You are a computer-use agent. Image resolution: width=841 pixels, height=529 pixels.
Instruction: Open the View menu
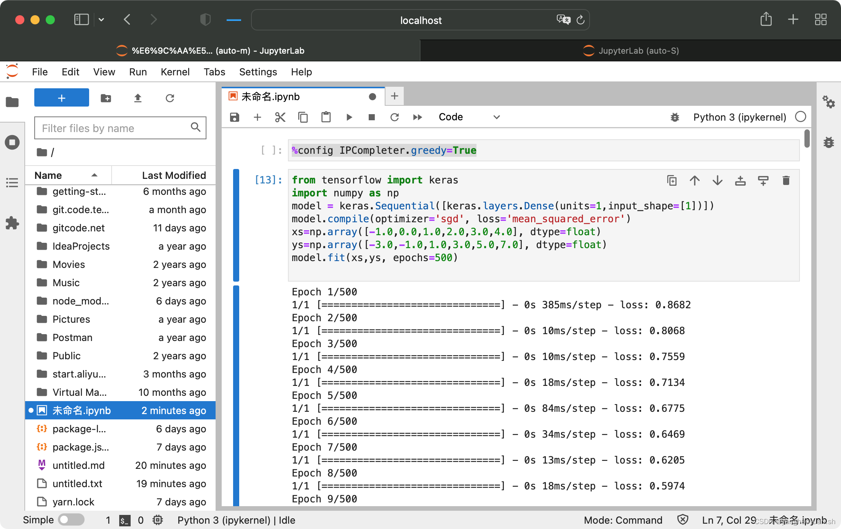[104, 72]
